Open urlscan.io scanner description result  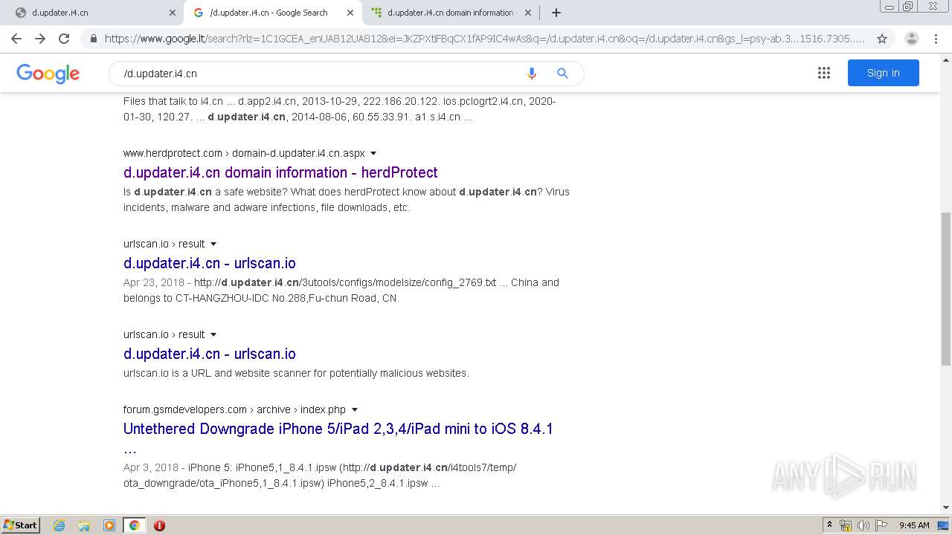(210, 354)
